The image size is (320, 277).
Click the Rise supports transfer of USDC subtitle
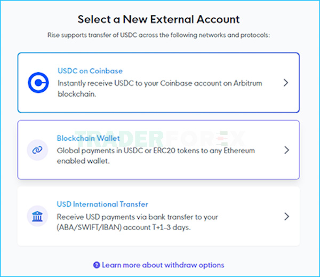(x=158, y=35)
